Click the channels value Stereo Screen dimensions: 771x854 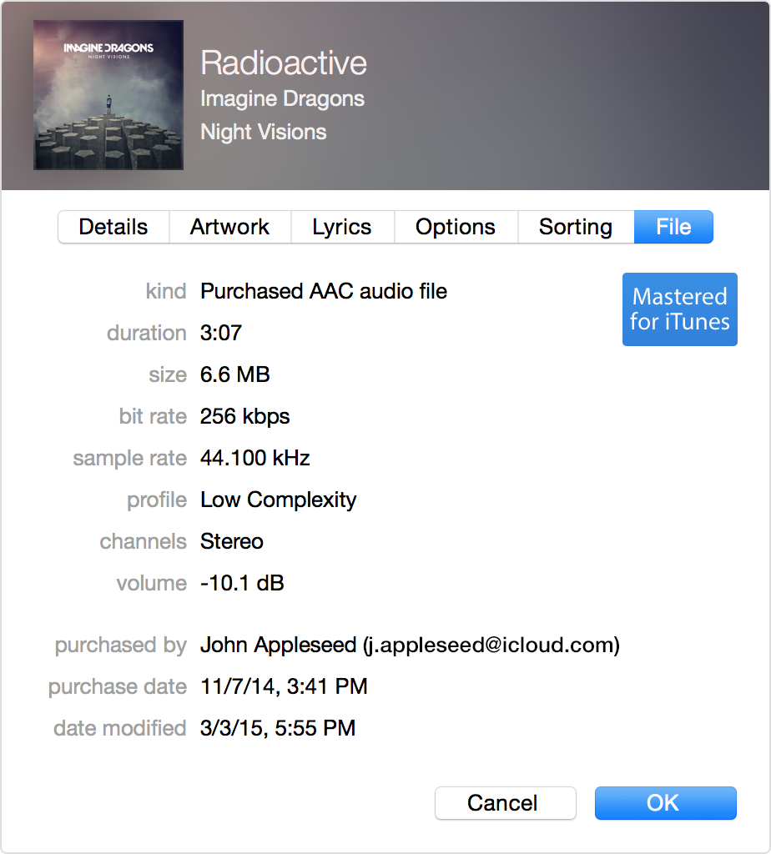232,541
